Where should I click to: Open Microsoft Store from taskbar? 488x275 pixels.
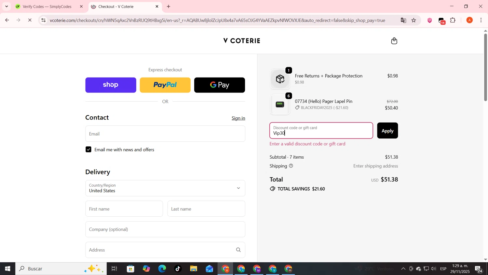coord(131,269)
